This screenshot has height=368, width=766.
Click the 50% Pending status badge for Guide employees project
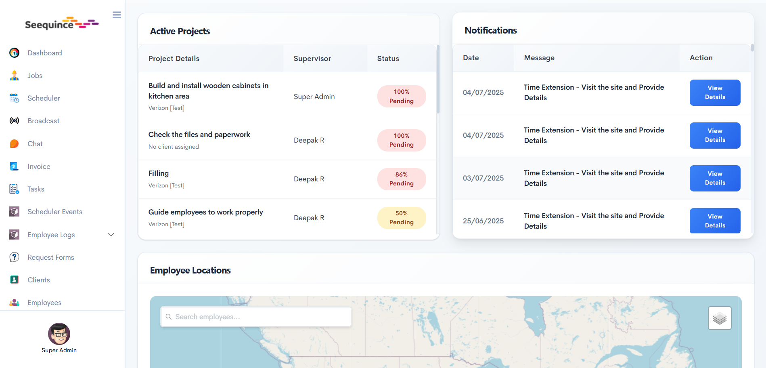401,218
